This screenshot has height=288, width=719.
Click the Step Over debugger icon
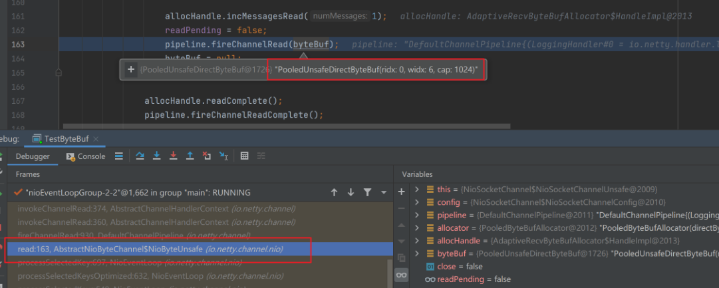coord(140,156)
